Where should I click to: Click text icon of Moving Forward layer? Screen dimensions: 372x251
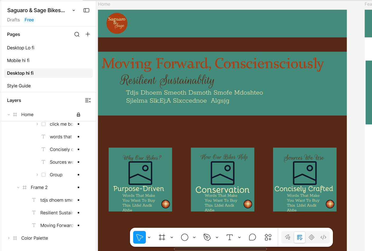(x=34, y=225)
